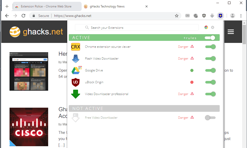The height and width of the screenshot is (148, 247).
Task: Click the ghacks.net globe logo
Action: pyautogui.click(x=15, y=32)
